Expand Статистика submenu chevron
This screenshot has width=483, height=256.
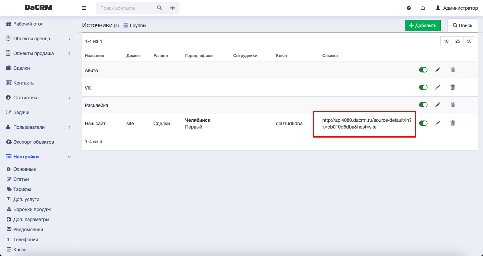tap(69, 98)
